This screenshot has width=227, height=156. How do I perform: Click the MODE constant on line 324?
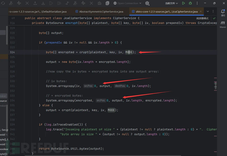click(129, 52)
